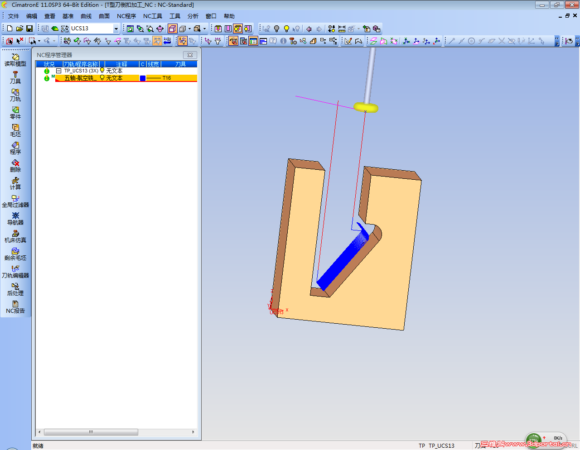Screen dimensions: 580x450
Task: Open the 文件 menu
Action: point(14,16)
